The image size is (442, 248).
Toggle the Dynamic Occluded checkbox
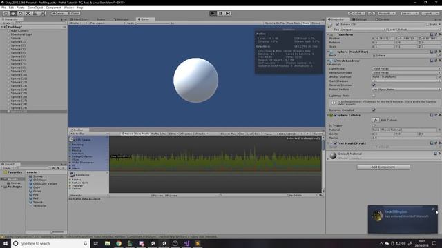pyautogui.click(x=374, y=110)
